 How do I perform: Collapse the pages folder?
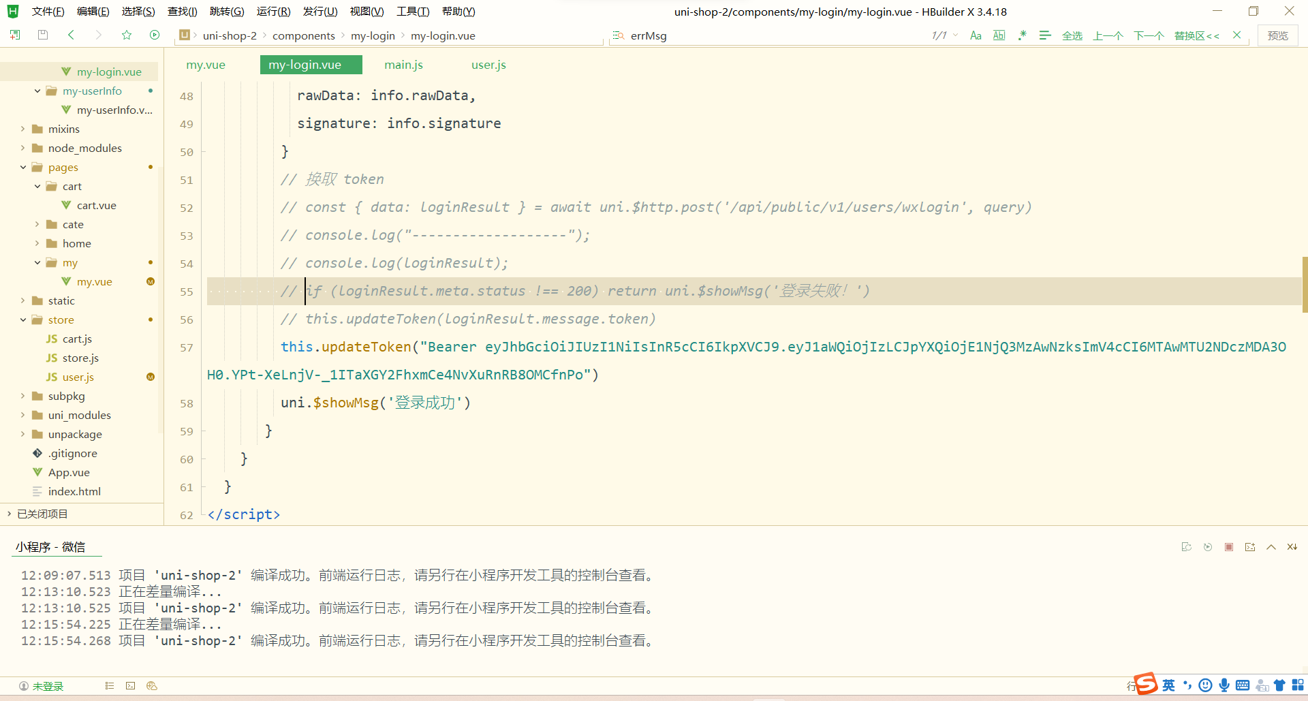pos(23,167)
